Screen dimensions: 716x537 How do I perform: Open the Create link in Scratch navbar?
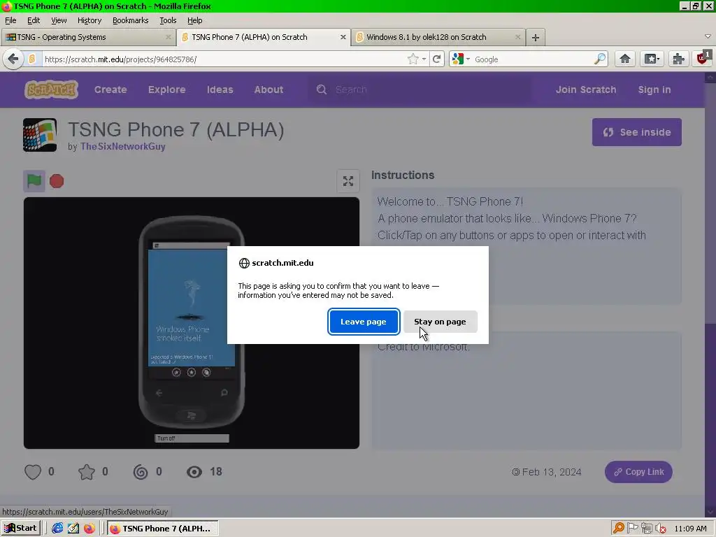[x=110, y=89]
